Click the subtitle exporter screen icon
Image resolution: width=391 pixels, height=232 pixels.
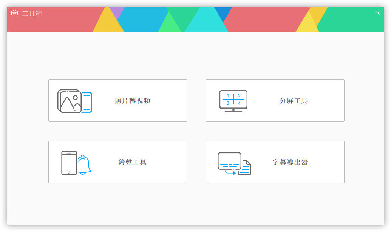pos(234,164)
